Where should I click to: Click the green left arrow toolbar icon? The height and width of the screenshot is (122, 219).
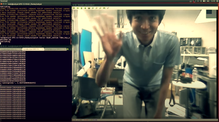(74, 8)
